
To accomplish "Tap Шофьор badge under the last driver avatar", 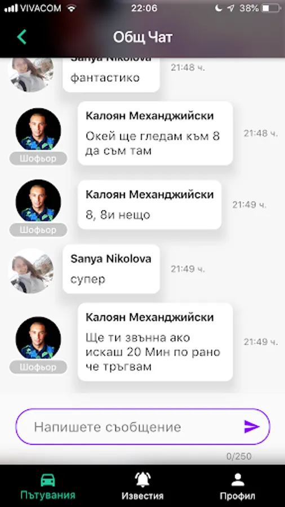I will pyautogui.click(x=38, y=367).
